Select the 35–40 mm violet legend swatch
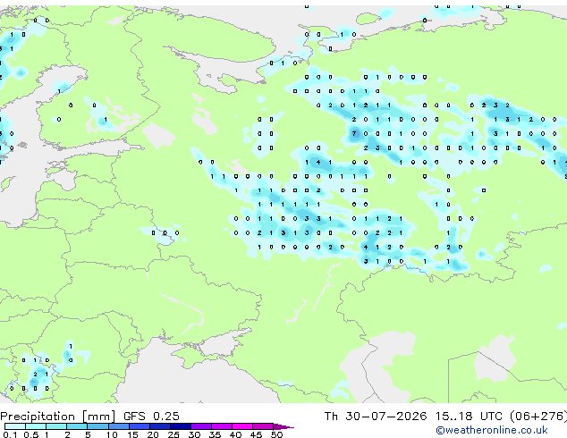Screen dimensions: 567x438 (x=222, y=426)
